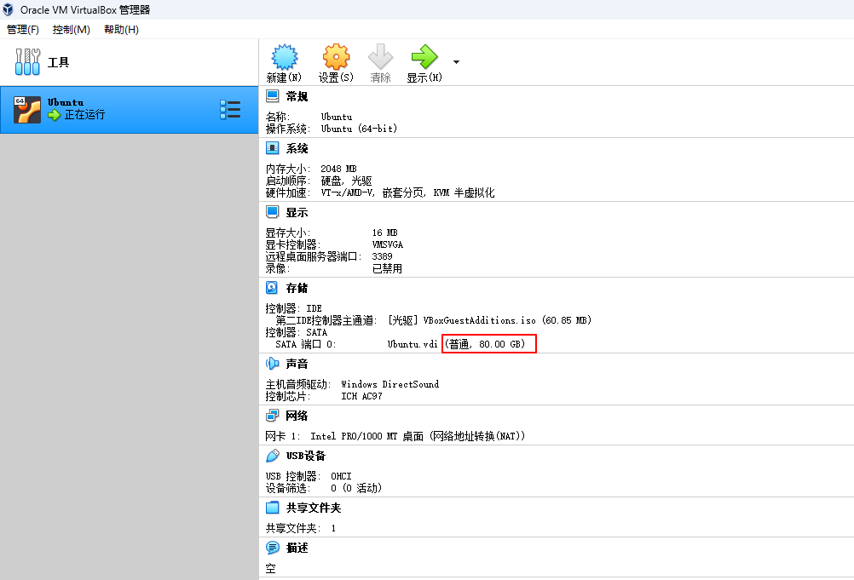Open the 描述 section header link

tap(297, 548)
